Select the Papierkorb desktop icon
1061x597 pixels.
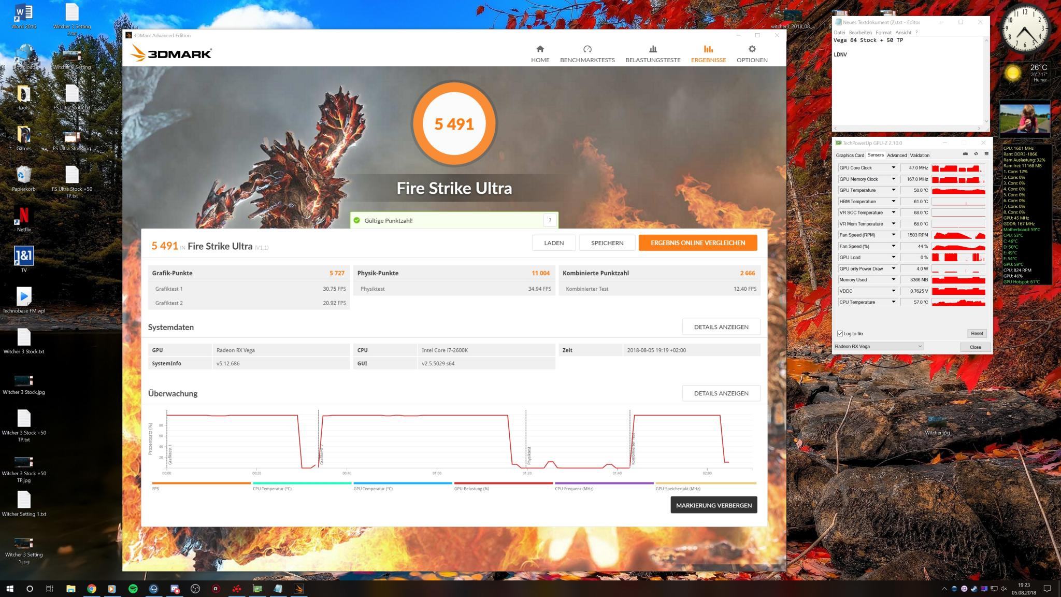point(24,179)
